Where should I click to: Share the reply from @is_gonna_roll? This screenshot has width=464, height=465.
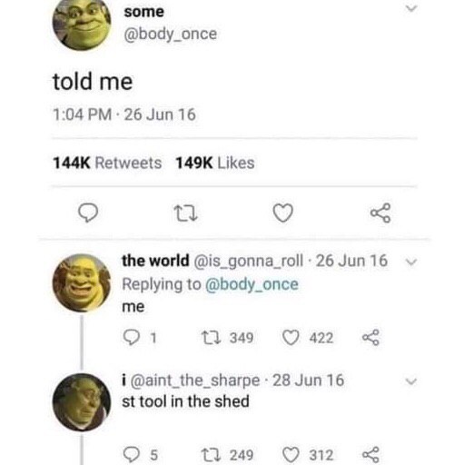coord(370,337)
